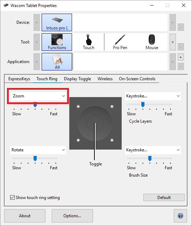Screen dimensions: 192x226
Task: Remove tool with minus button in Tool row
Action: 181,47
